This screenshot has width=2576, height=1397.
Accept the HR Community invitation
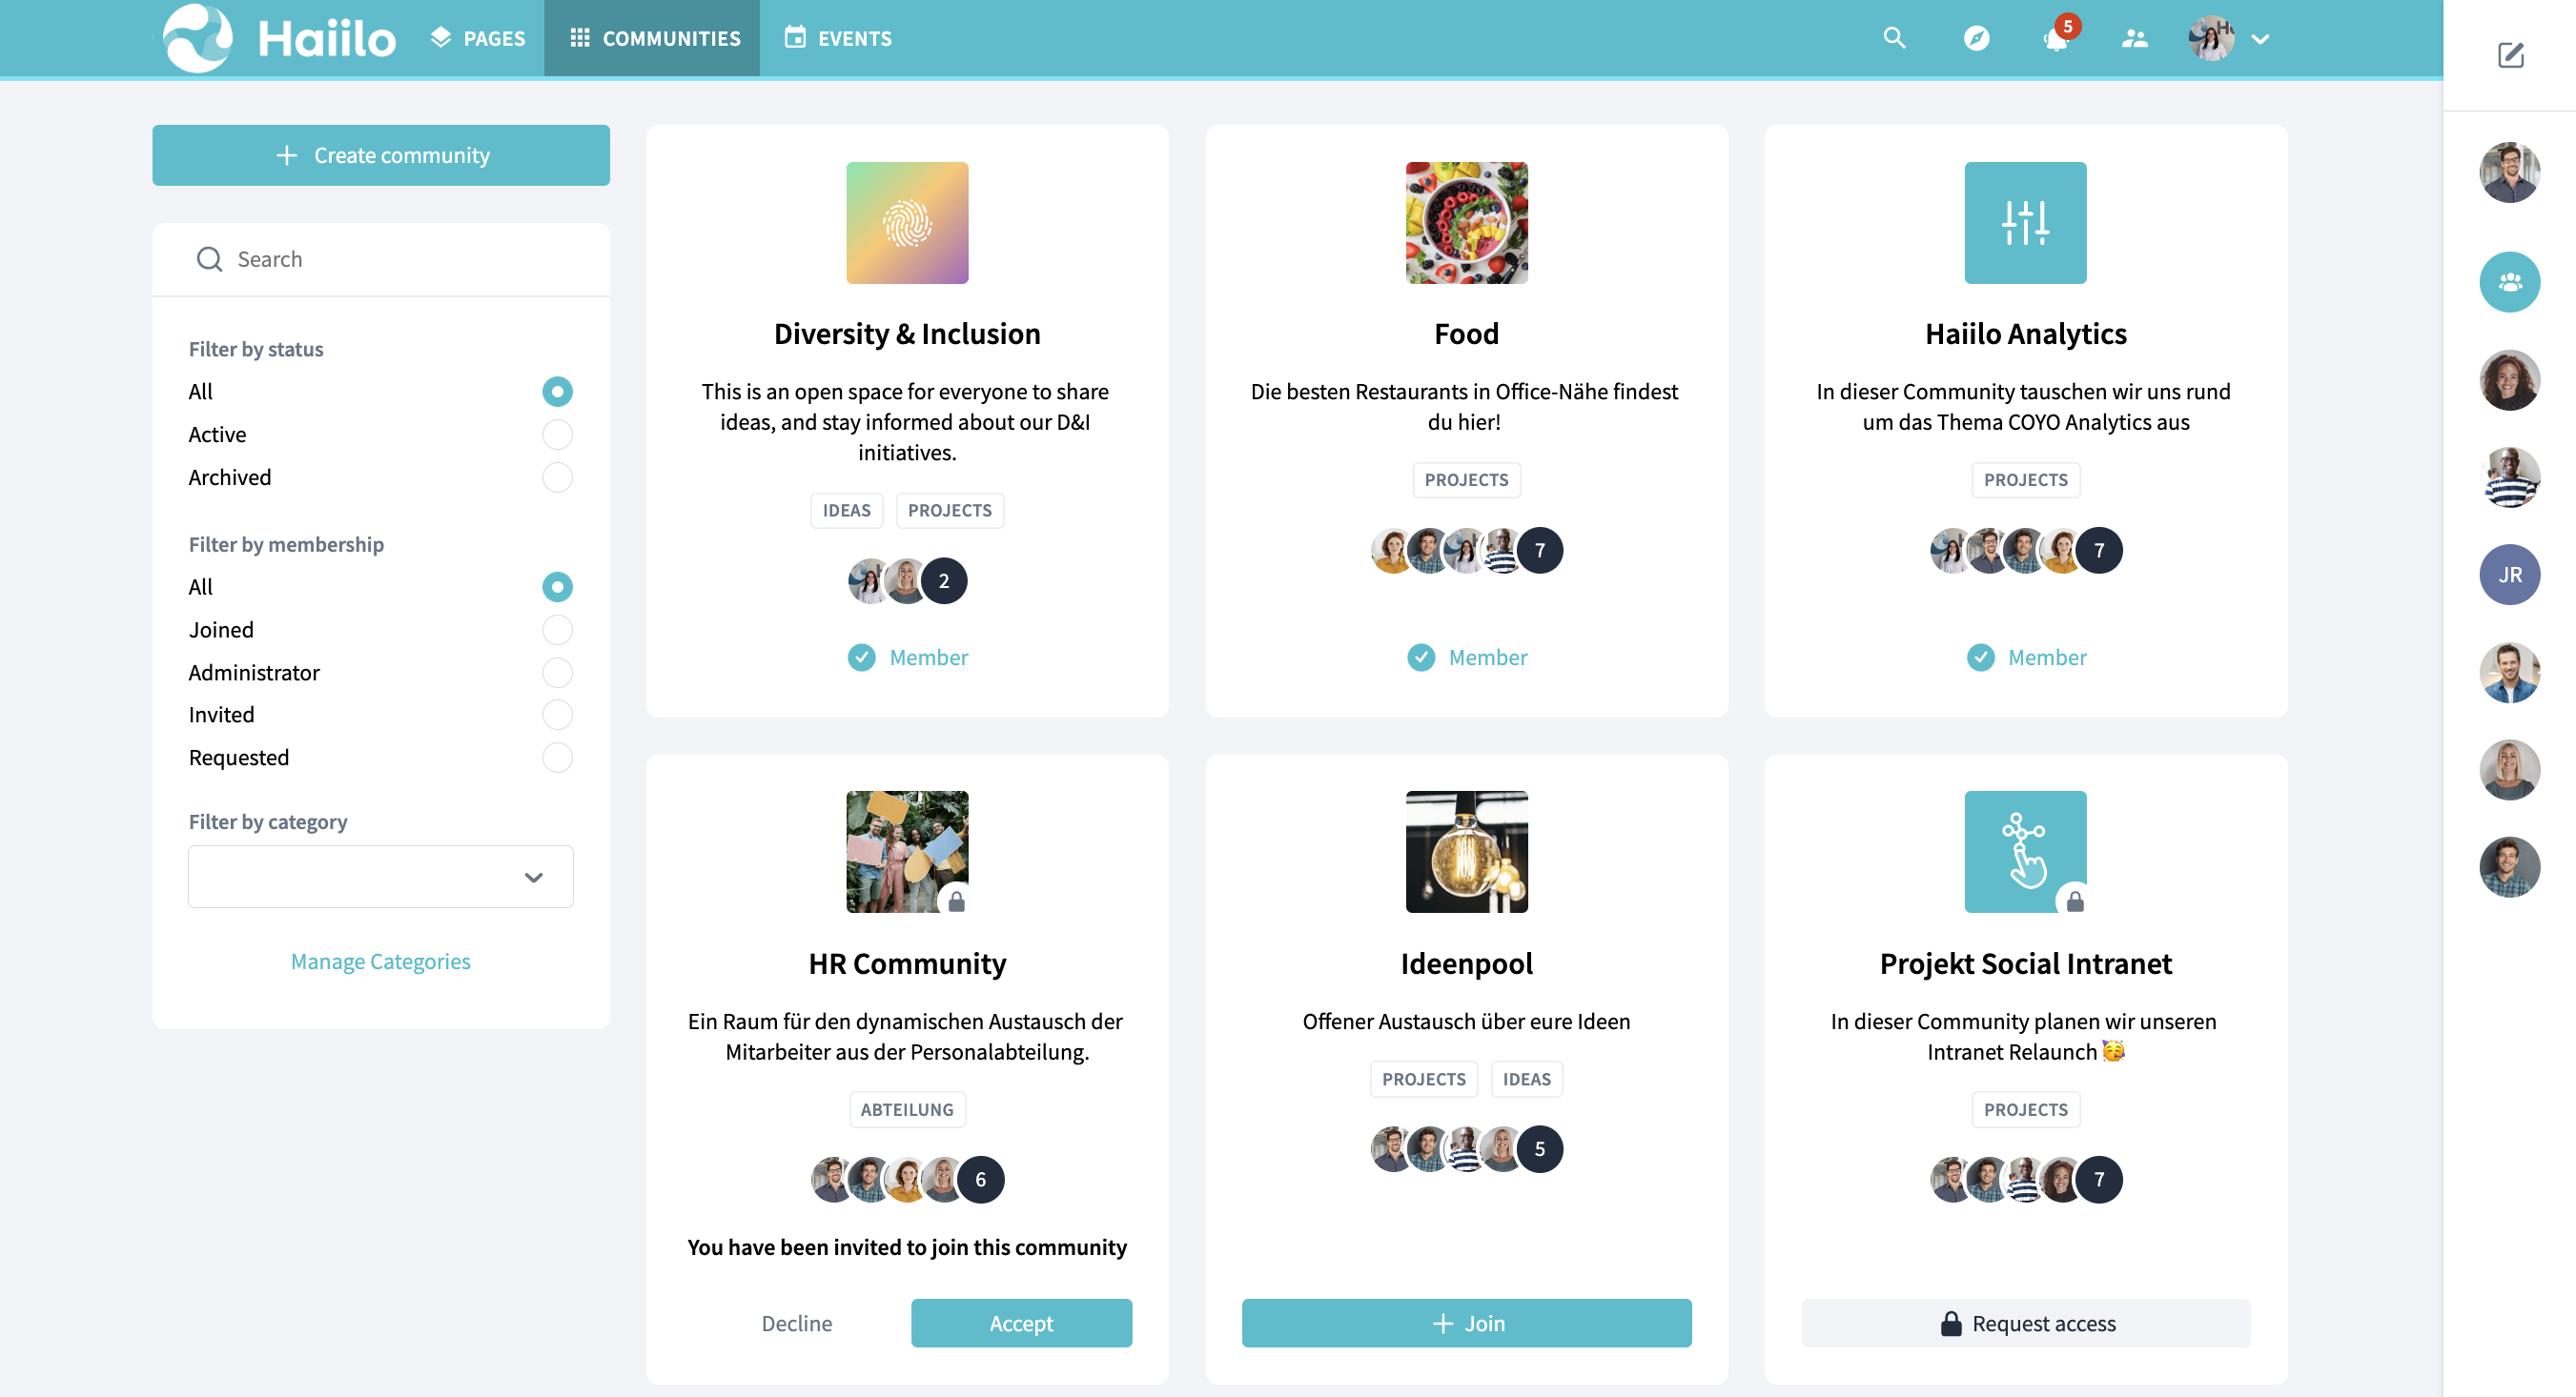[x=1021, y=1323]
